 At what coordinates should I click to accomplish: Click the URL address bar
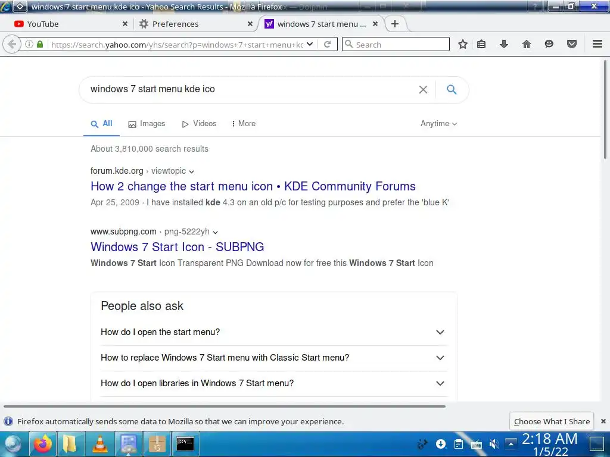pyautogui.click(x=177, y=44)
